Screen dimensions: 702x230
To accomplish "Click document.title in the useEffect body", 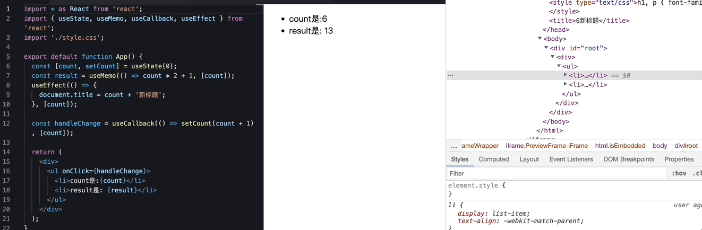I will [66, 95].
